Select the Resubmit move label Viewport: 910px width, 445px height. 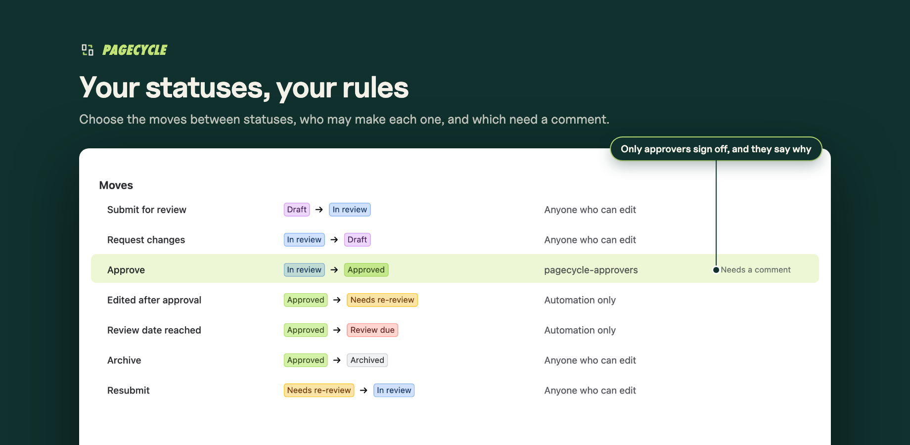pyautogui.click(x=129, y=391)
